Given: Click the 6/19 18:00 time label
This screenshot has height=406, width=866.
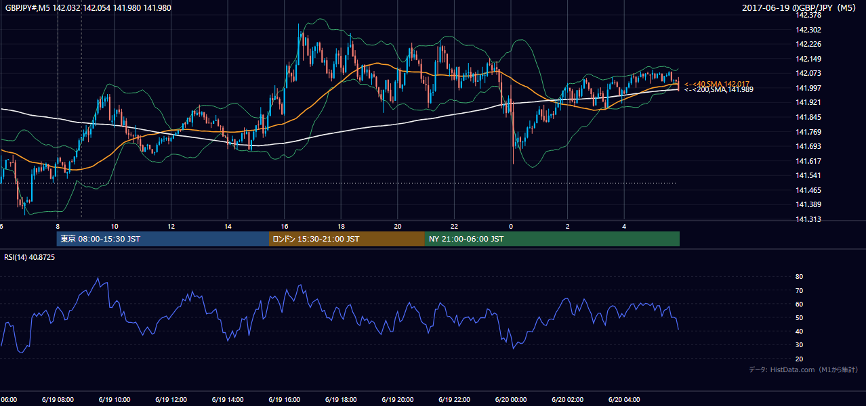Looking at the screenshot, I should (341, 400).
